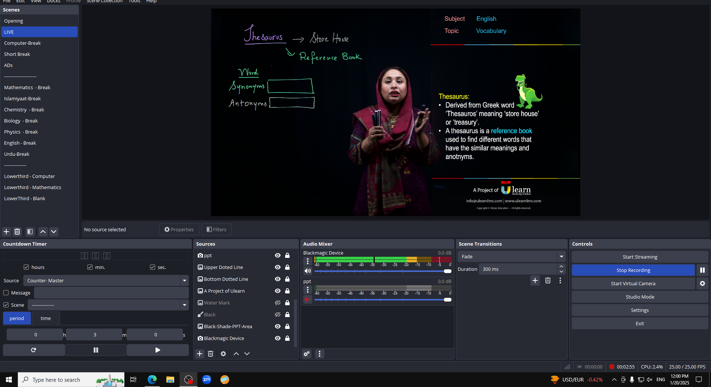
Task: Open Fade transition dropdown
Action: click(511, 256)
